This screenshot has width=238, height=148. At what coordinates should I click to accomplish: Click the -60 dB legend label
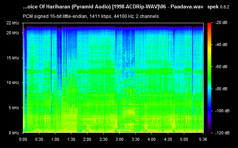(x=221, y=67)
